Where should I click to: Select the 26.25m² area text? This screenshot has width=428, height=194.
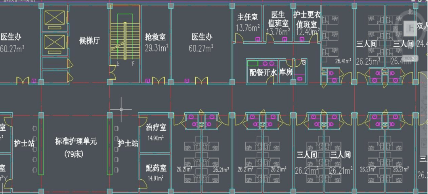[368, 61]
